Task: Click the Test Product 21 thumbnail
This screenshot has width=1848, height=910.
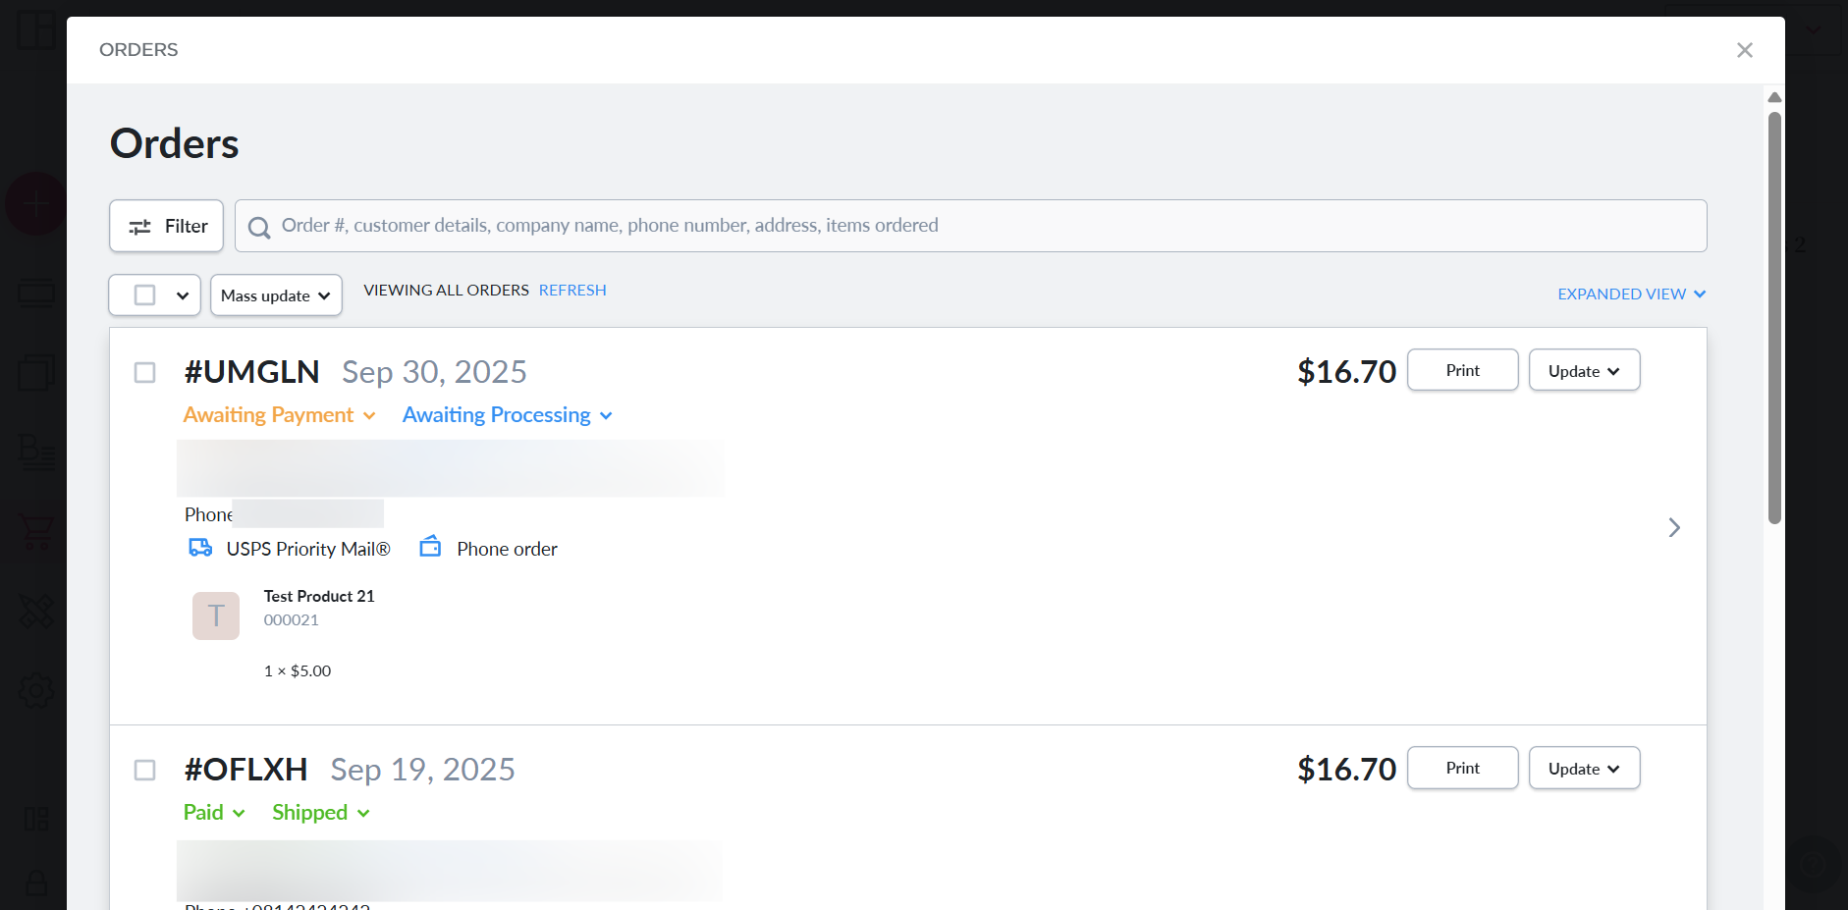Action: [x=216, y=616]
